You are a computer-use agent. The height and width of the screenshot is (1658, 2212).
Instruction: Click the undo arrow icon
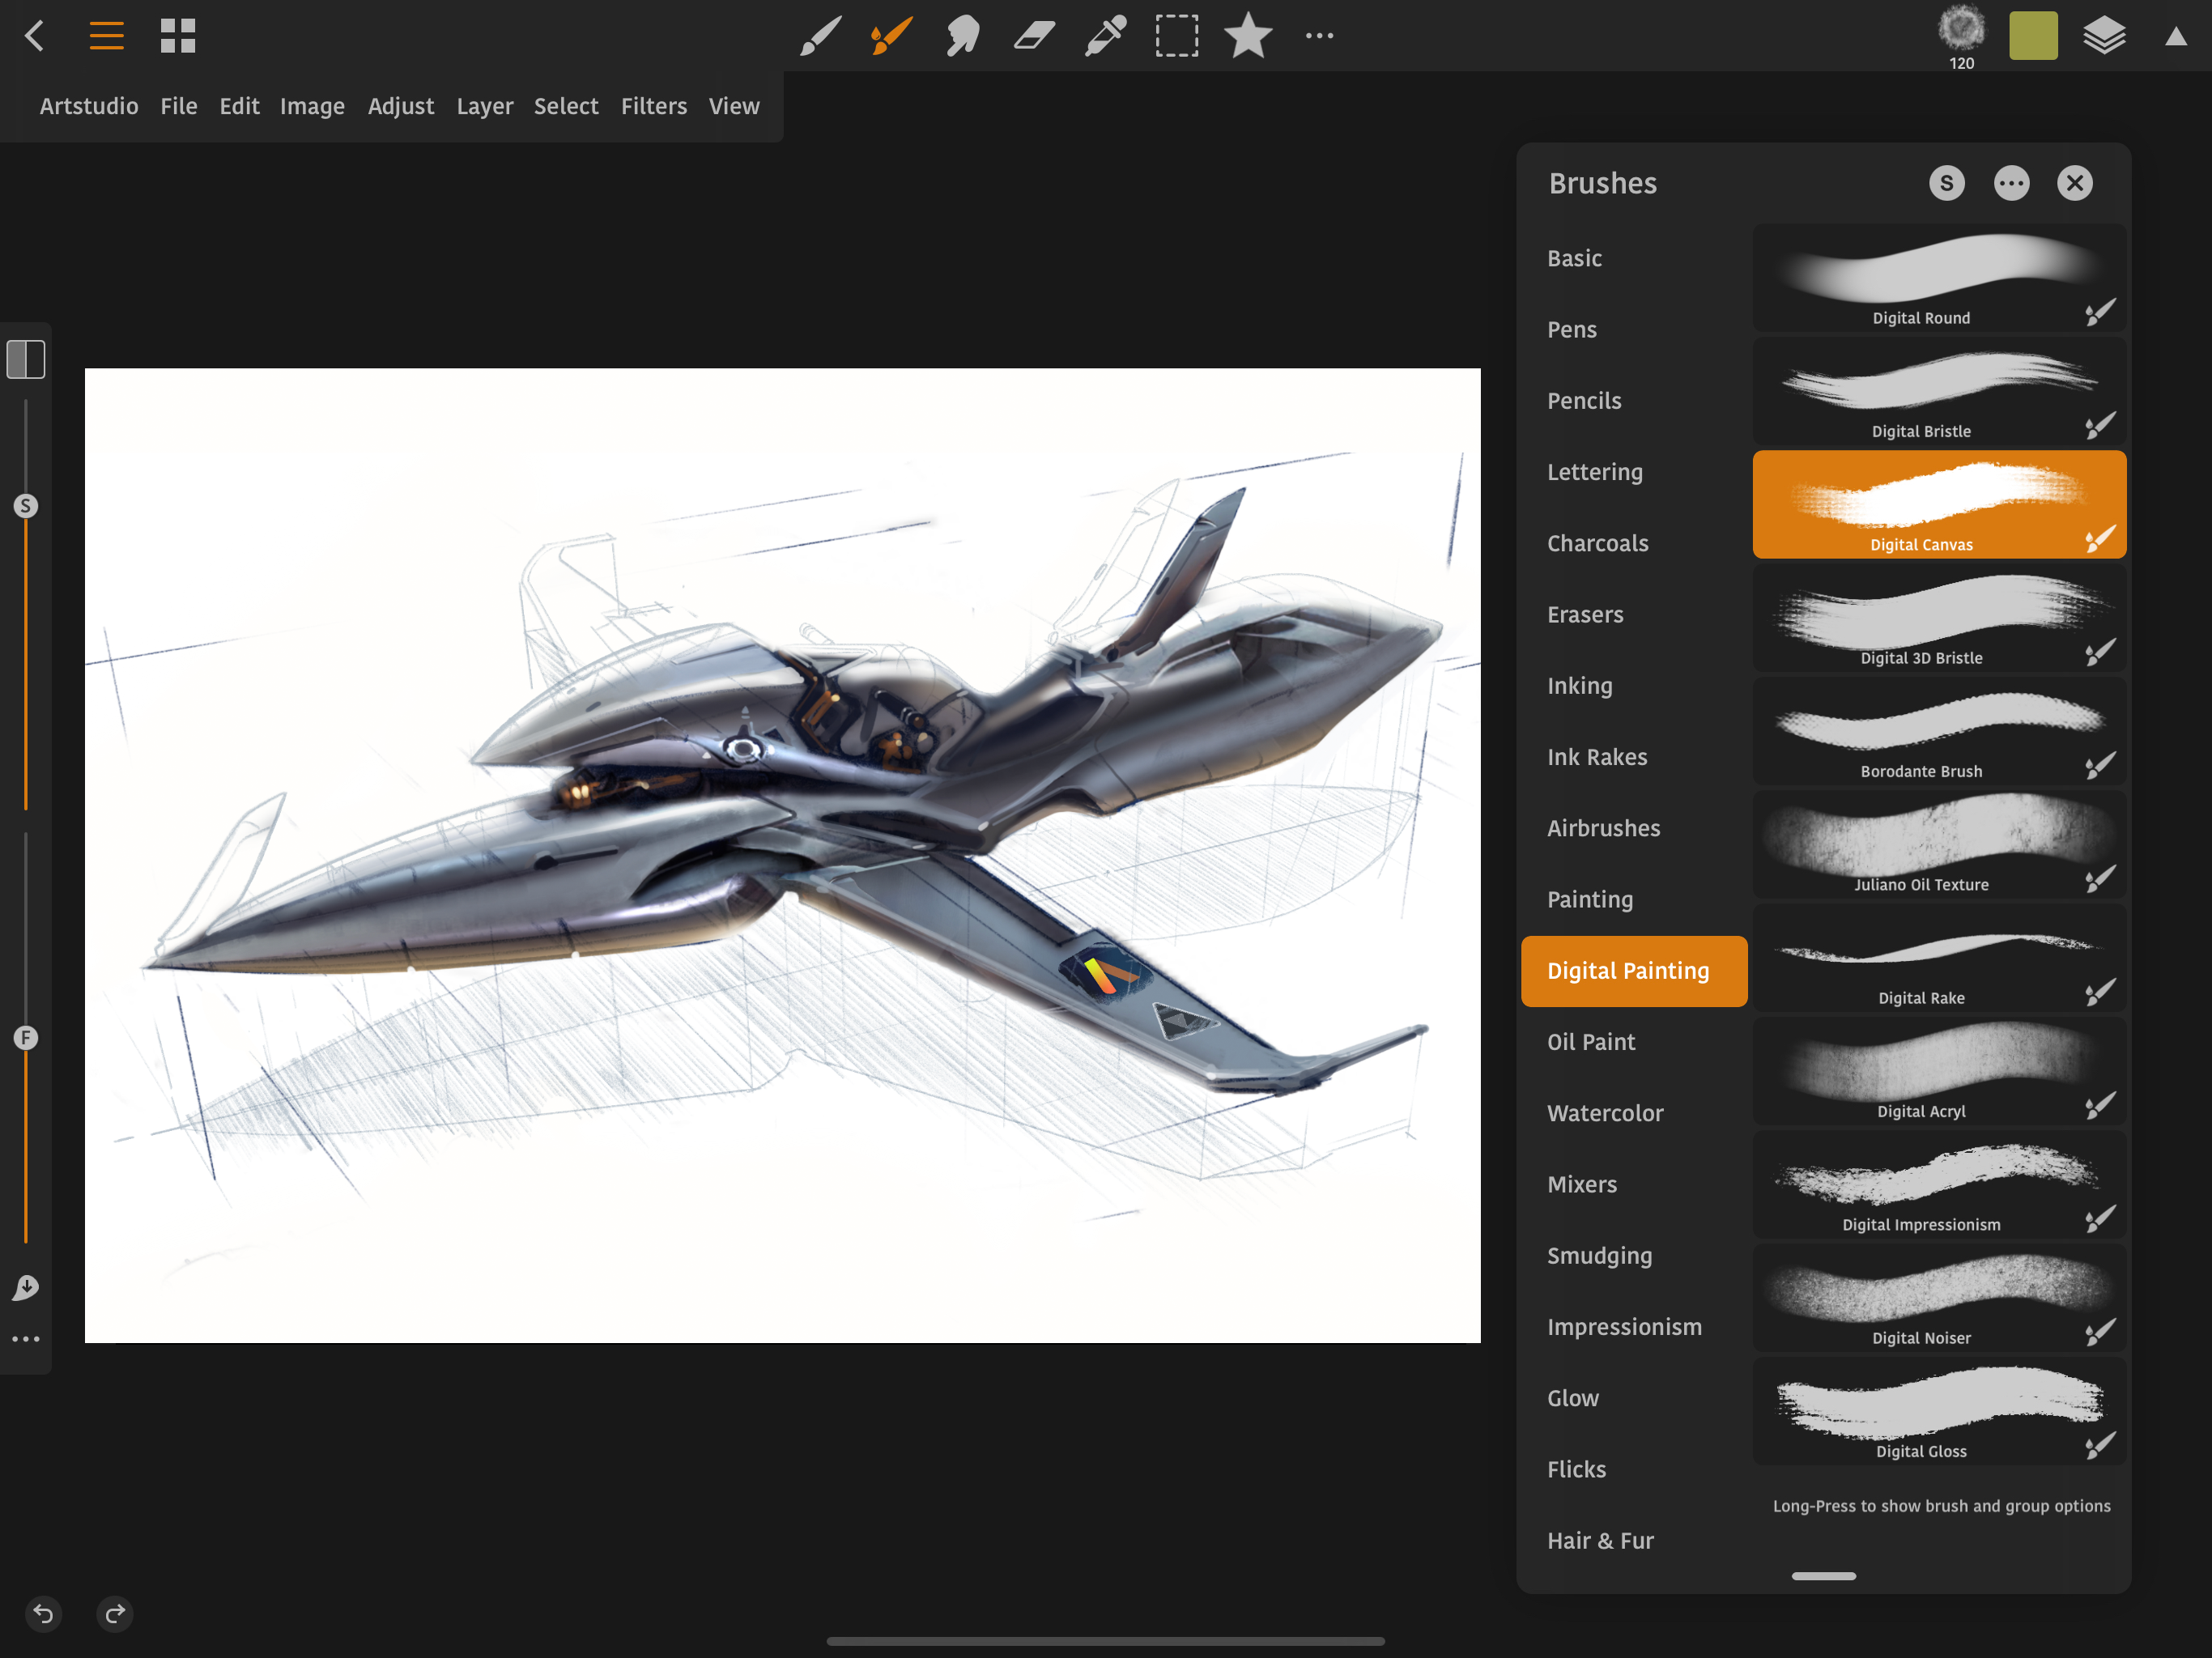coord(44,1613)
